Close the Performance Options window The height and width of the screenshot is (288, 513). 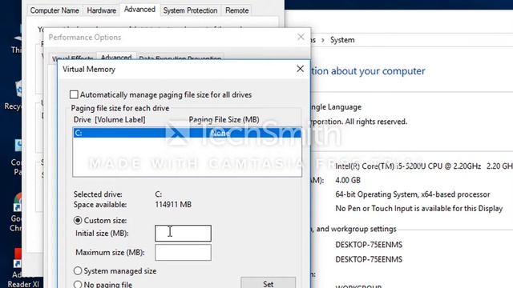pos(301,37)
